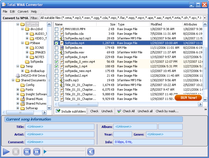The image size is (209, 158).
Task: Click the file icon of softpedia_new.mp4
Action: tap(62, 71)
